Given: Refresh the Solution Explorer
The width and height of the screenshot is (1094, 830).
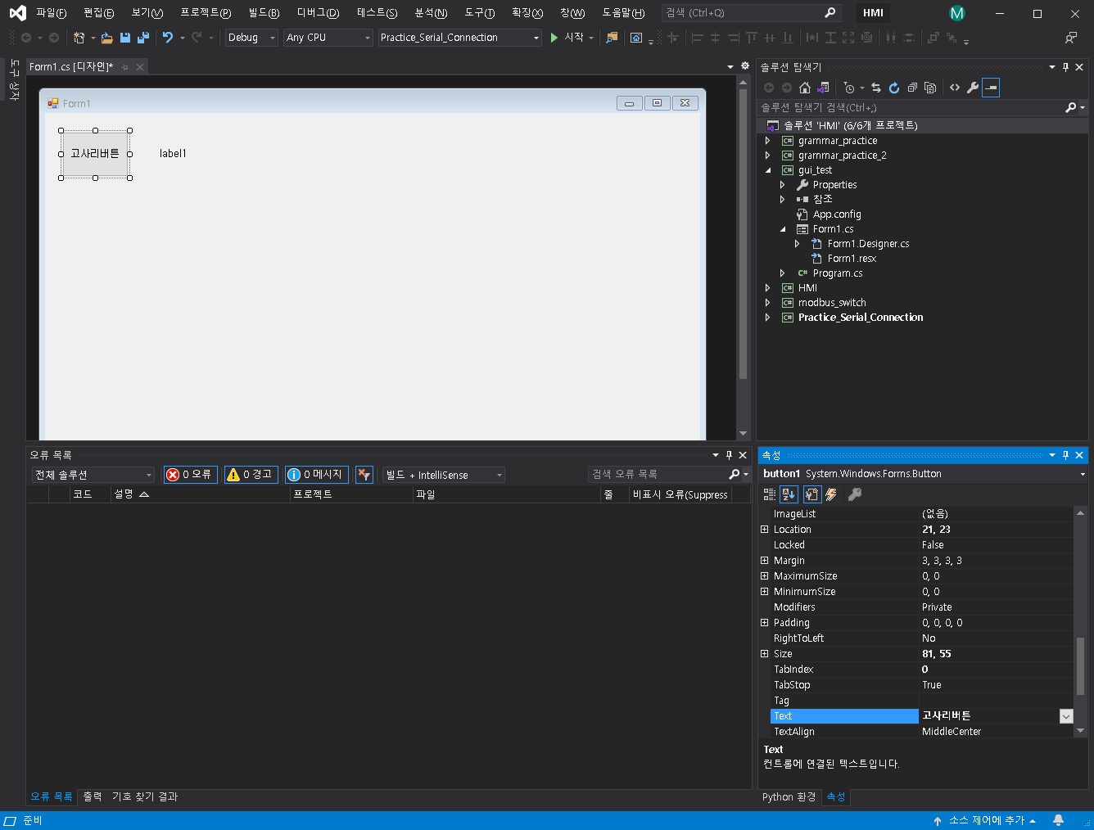Looking at the screenshot, I should (x=894, y=88).
